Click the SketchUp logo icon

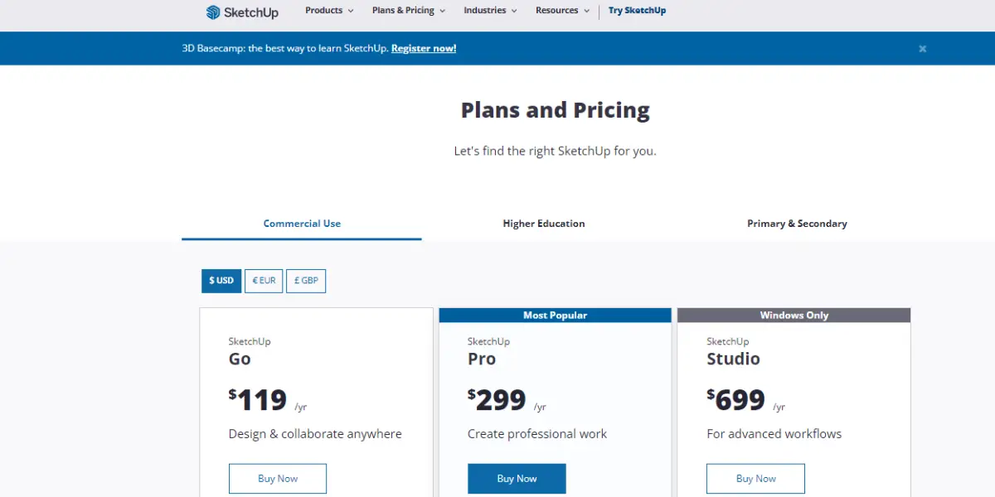pos(213,12)
